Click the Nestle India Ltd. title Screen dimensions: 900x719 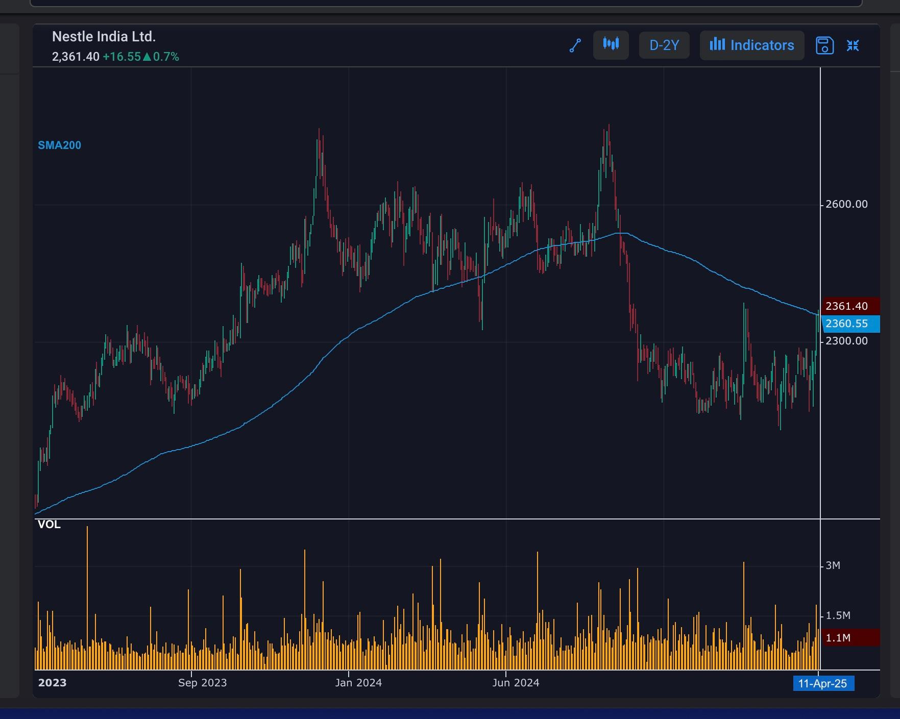[104, 37]
